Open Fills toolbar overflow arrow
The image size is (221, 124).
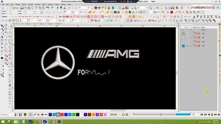click(x=126, y=17)
